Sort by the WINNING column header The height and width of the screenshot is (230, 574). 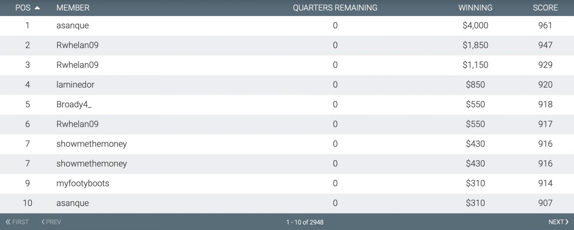[x=475, y=8]
